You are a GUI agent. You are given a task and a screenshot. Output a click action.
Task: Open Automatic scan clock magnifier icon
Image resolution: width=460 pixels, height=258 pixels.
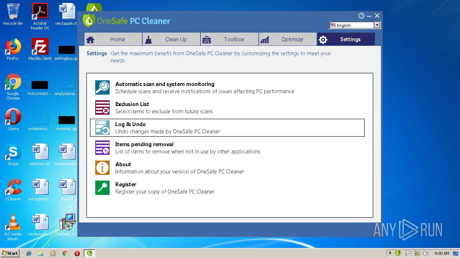coord(102,87)
